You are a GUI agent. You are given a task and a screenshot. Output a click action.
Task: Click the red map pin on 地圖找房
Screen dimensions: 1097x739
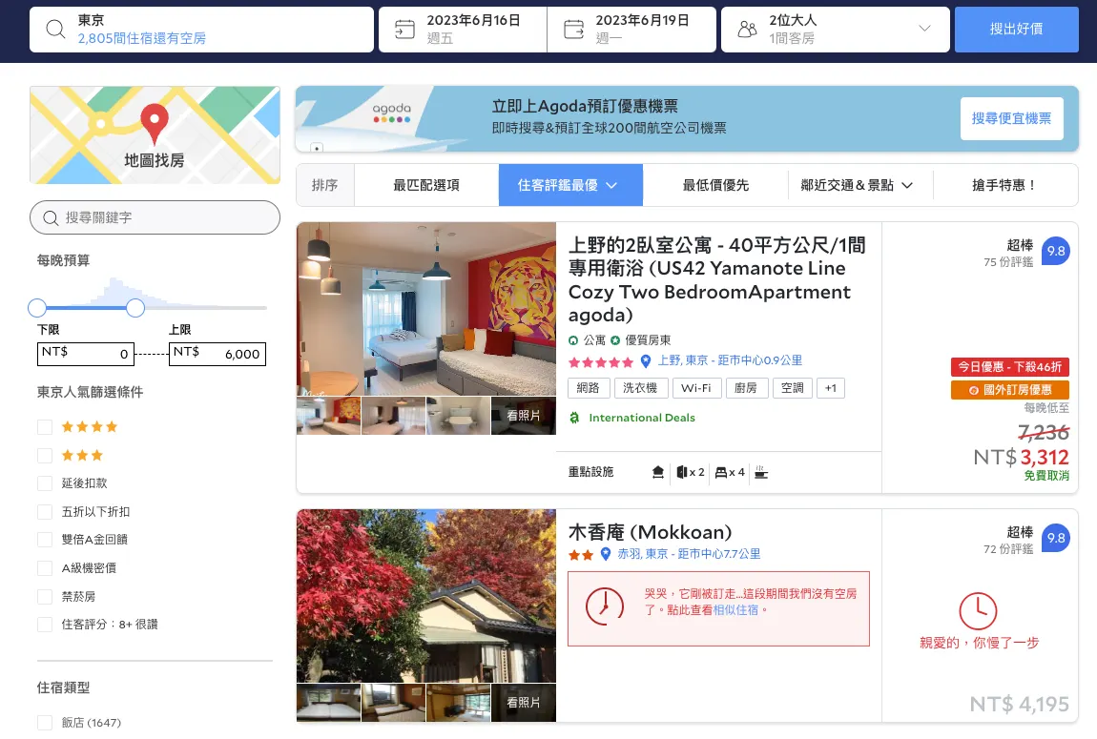[154, 123]
